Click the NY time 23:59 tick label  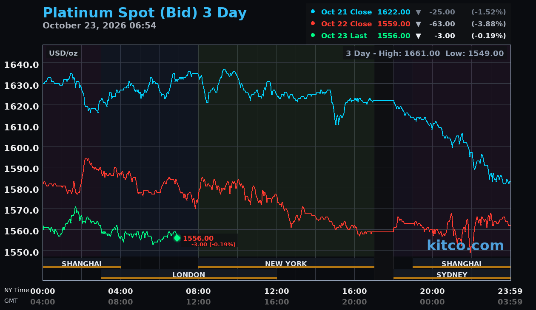pos(510,291)
